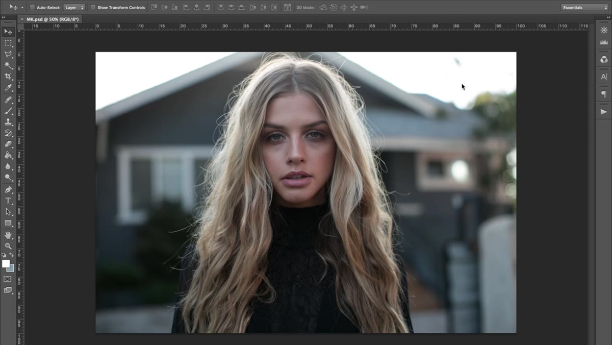Select the Clone Stamp tool
This screenshot has width=612, height=345.
tap(8, 122)
